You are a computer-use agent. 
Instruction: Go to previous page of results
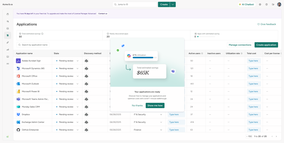click(272, 137)
